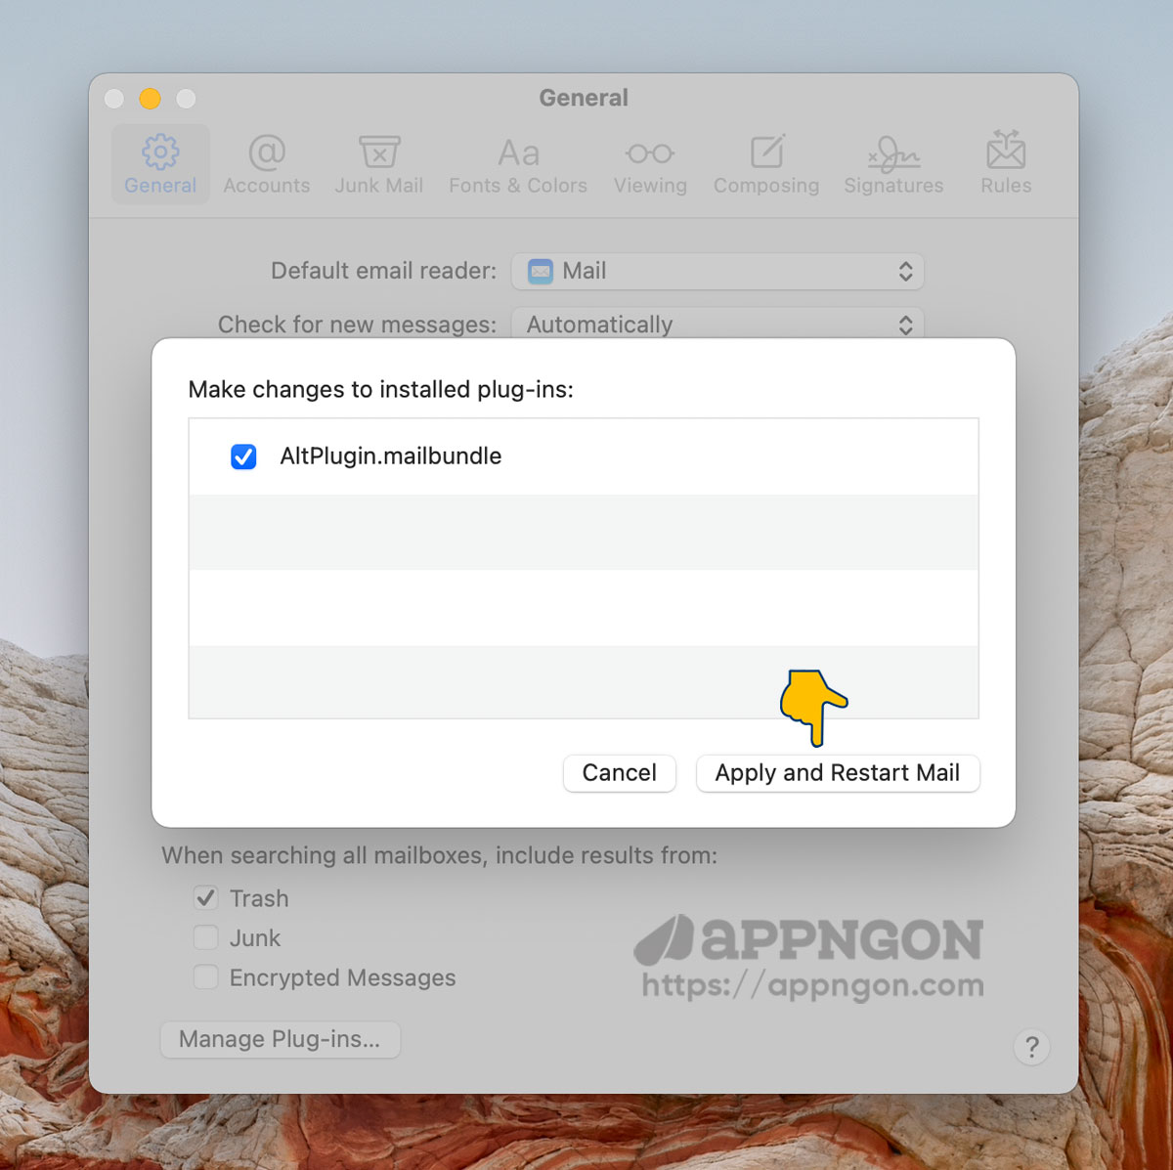This screenshot has width=1173, height=1170.
Task: Uncheck the AltPlugin.mailbundle checkbox
Action: coord(243,456)
